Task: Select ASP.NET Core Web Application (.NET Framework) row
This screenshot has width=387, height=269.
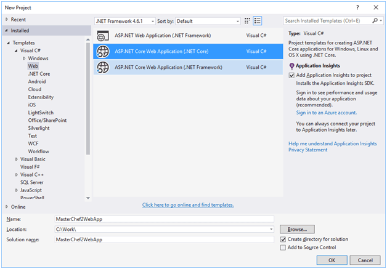Action: 188,67
